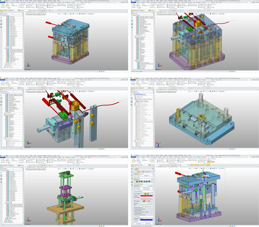Image resolution: width=259 pixels, height=227 pixels.
Task: Click Longitud ribbon tool in top-left window
Action: 8,7
